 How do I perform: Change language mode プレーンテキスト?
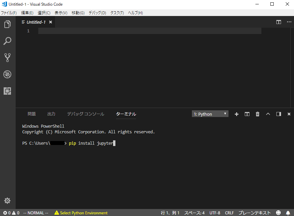point(255,213)
